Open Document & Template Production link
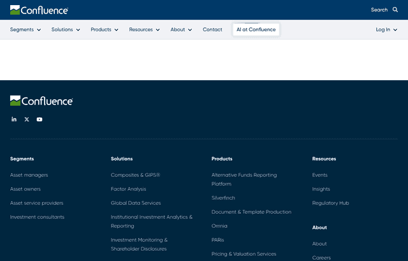 [x=251, y=212]
